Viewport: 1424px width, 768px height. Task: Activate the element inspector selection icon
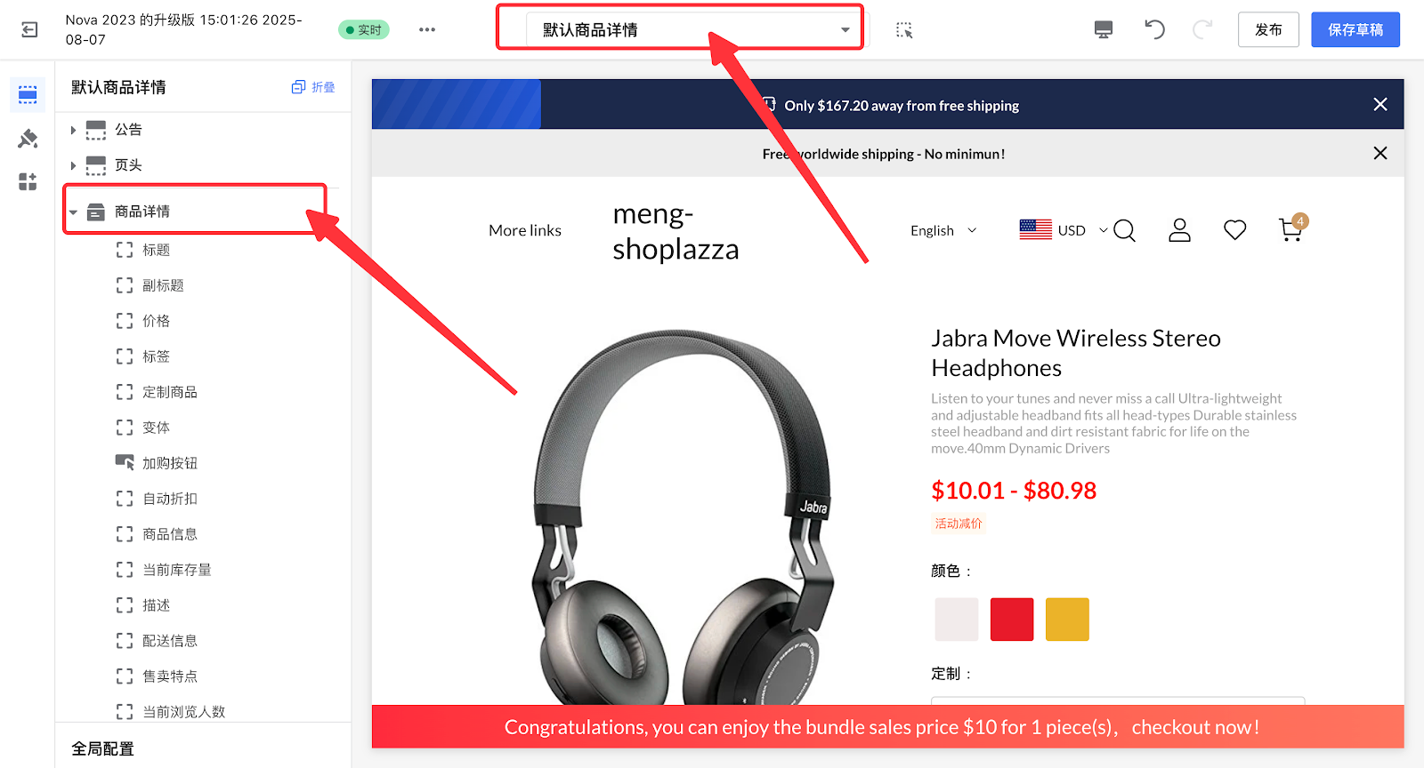tap(904, 30)
